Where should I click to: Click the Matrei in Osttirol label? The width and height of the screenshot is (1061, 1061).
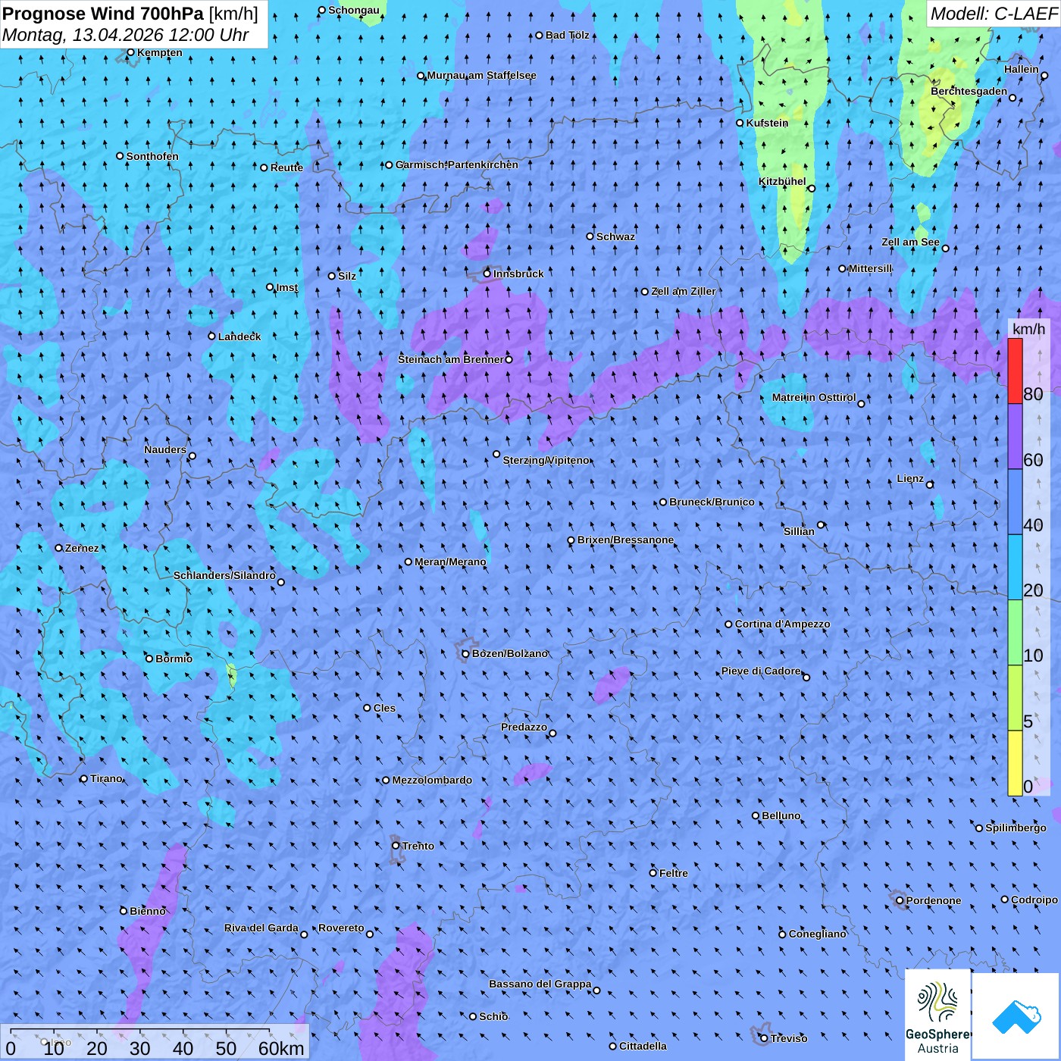[814, 397]
